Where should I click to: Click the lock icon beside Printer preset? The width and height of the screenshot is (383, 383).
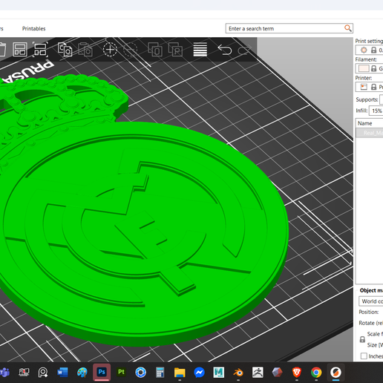373,87
